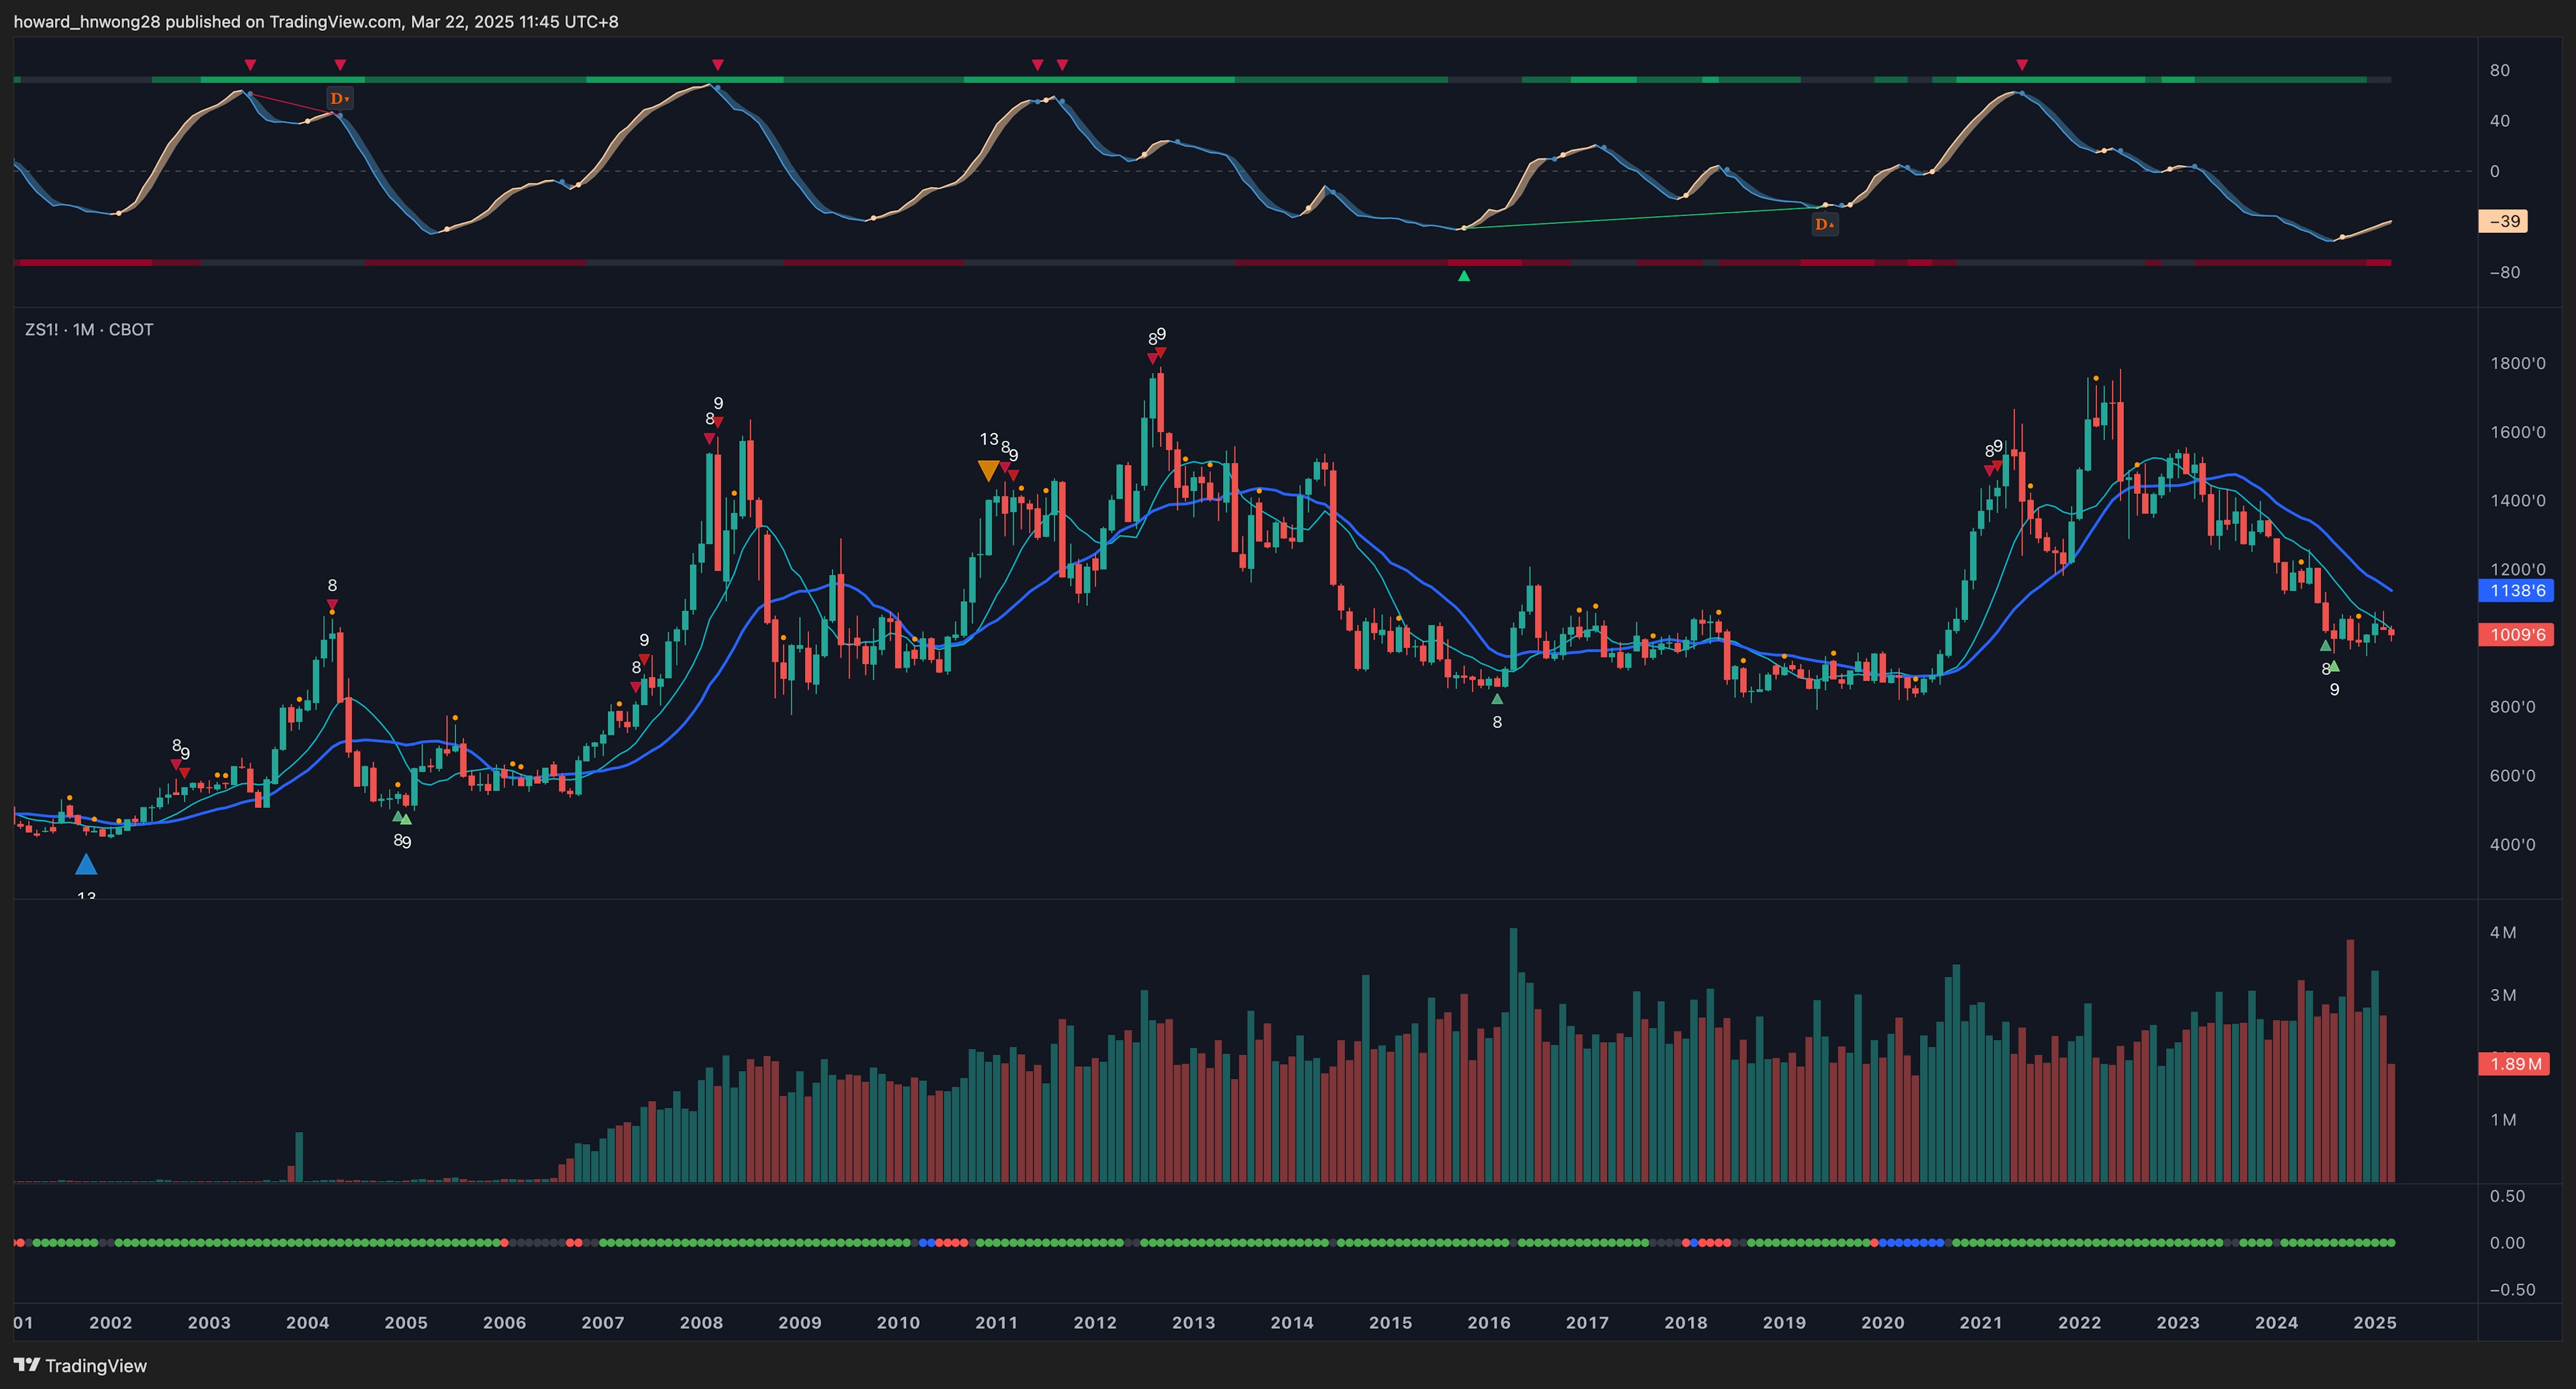Click the 2016 year label on time axis
2576x1389 pixels.
[1488, 1322]
